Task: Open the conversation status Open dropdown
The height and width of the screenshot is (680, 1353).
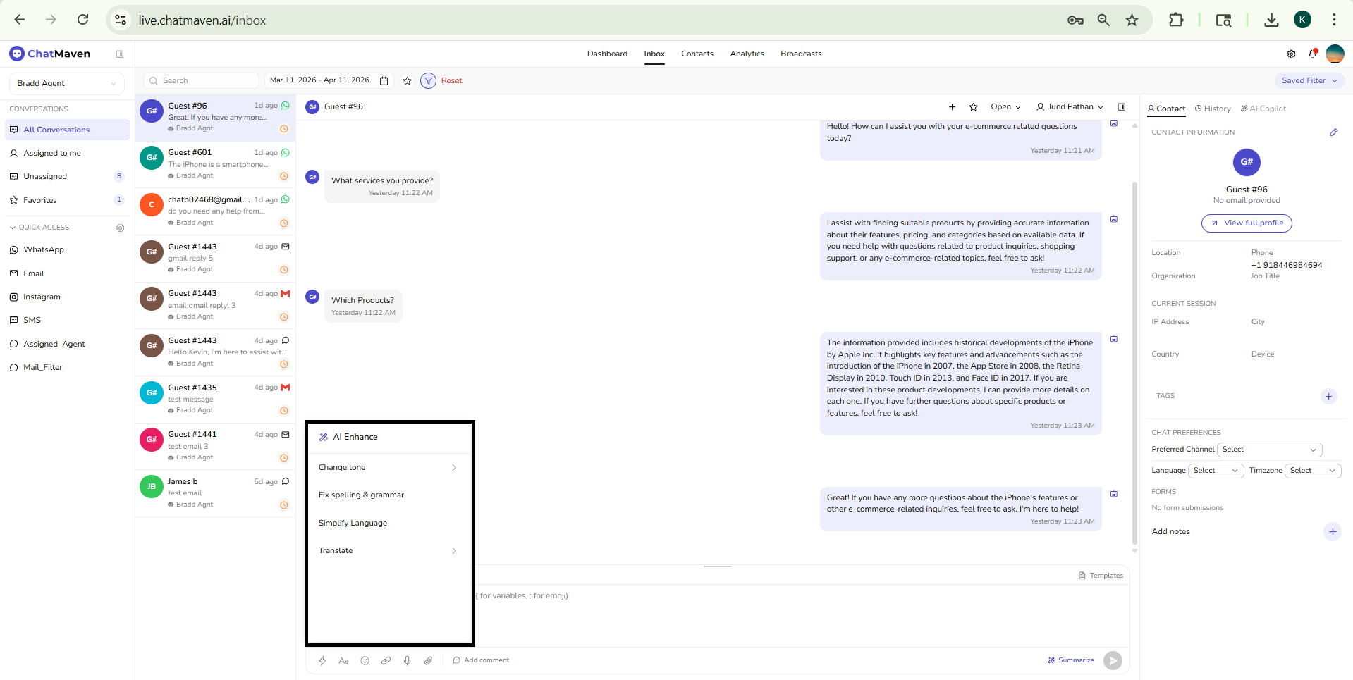Action: click(x=1005, y=106)
